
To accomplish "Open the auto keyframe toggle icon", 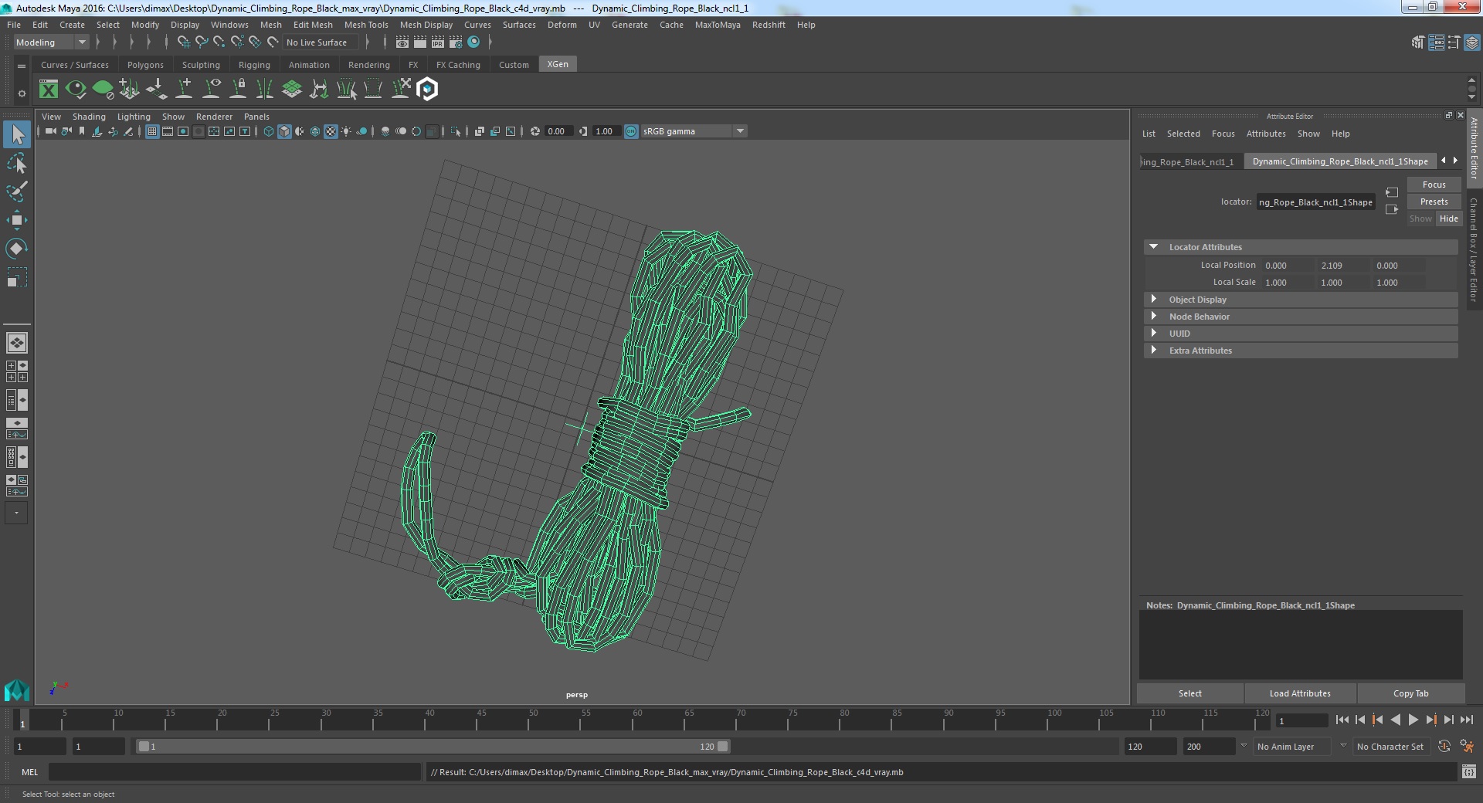I will point(1444,747).
